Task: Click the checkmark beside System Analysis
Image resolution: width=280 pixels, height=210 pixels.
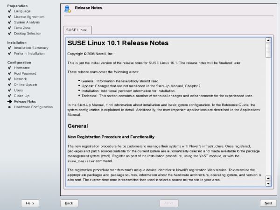Action: click(x=9, y=22)
